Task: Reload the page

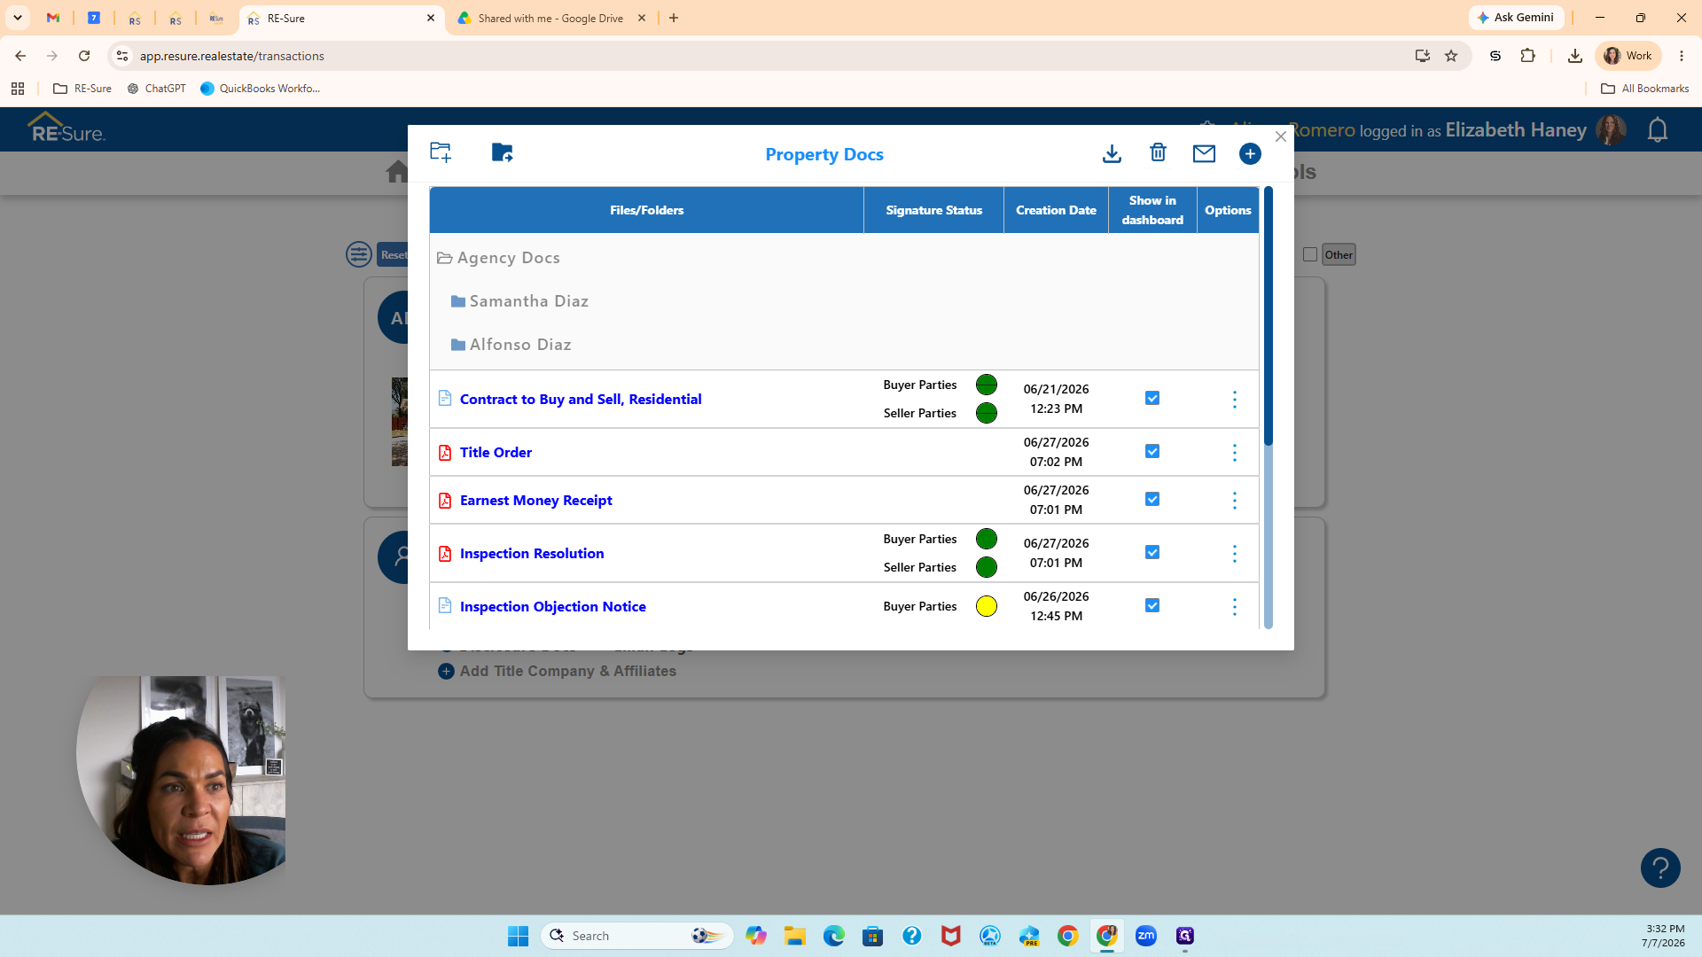Action: [84, 56]
